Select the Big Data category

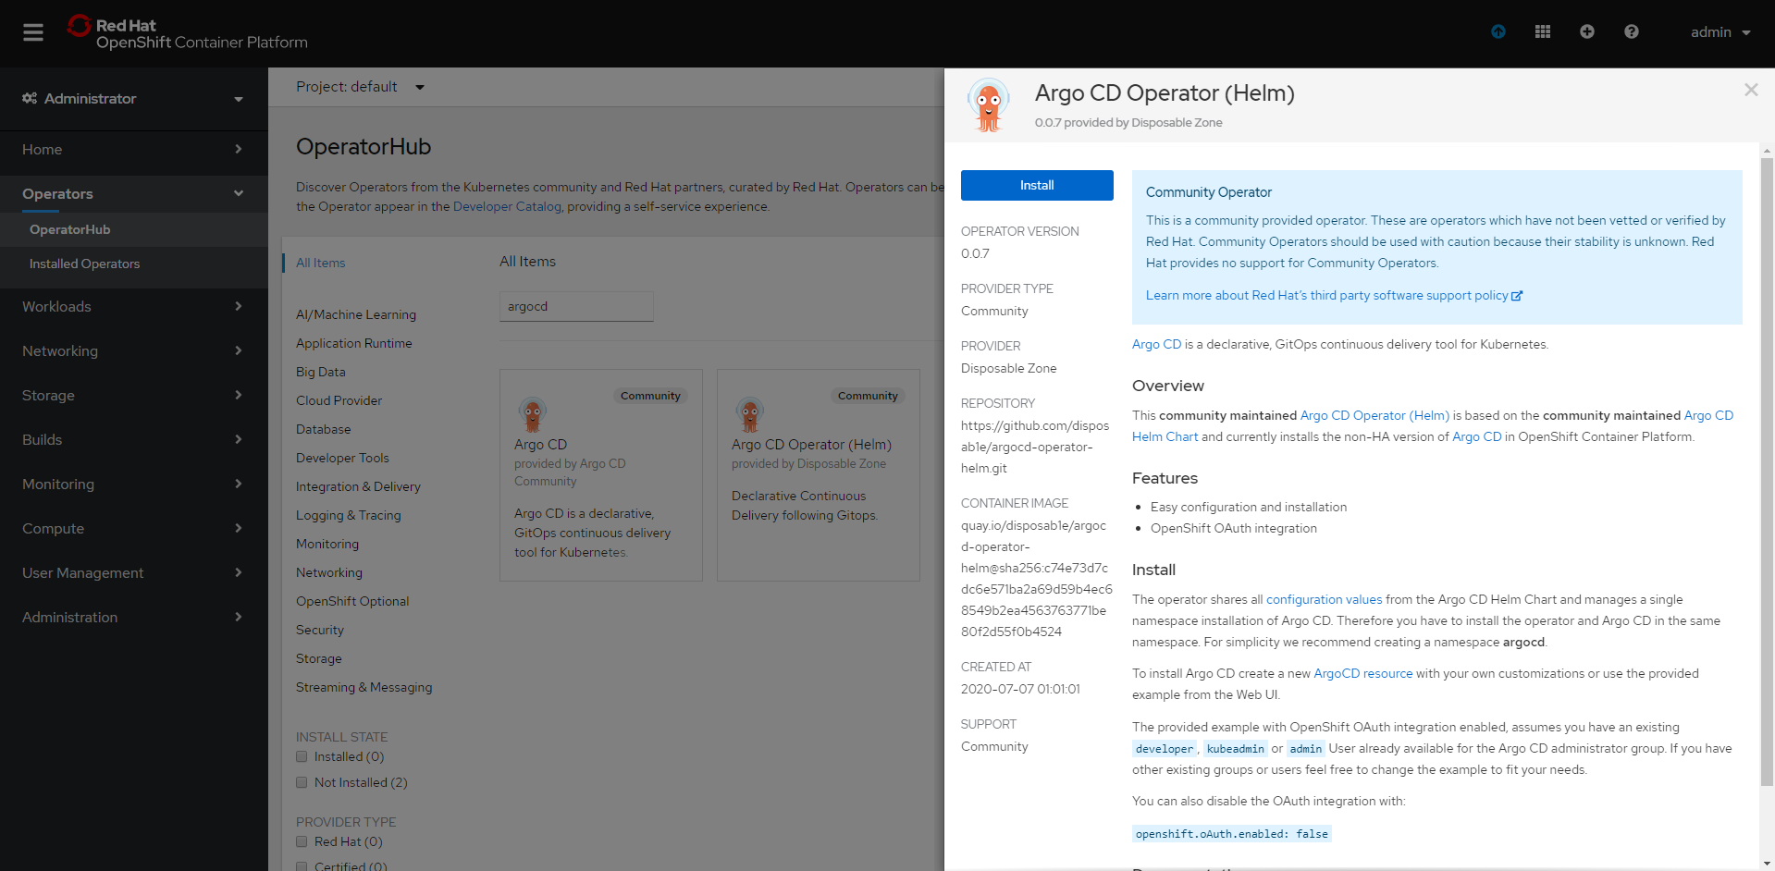[321, 372]
